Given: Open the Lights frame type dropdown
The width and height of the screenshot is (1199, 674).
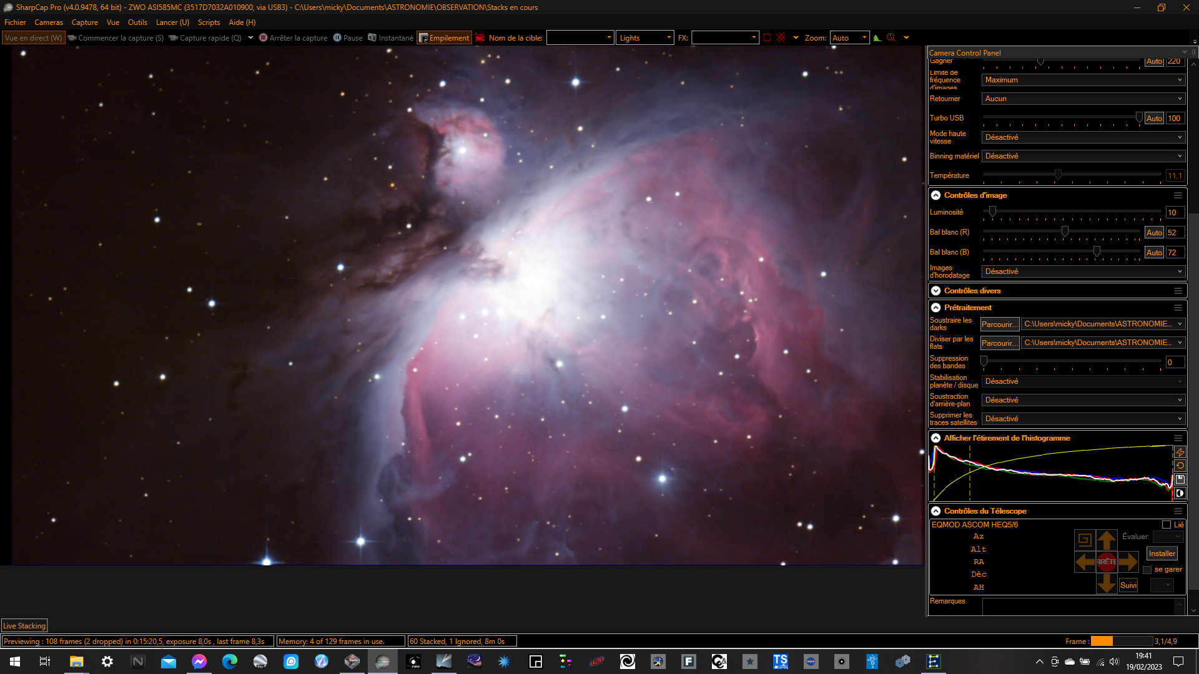Looking at the screenshot, I should 645,38.
